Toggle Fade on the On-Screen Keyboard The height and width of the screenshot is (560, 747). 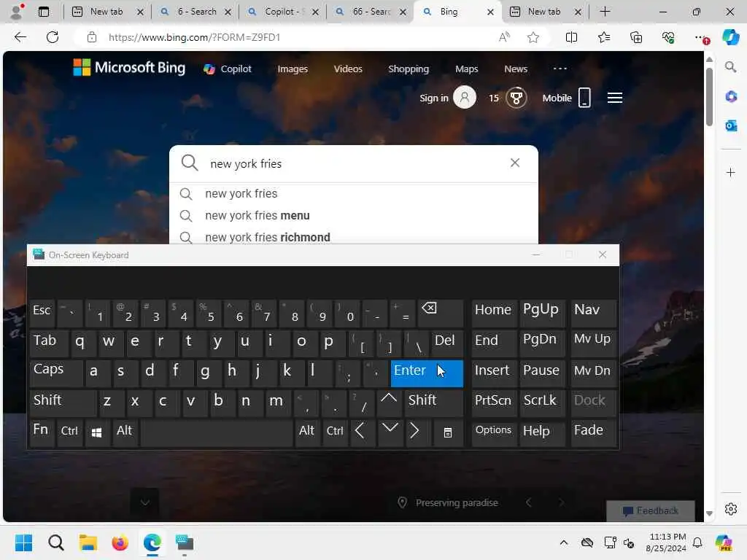(593, 432)
